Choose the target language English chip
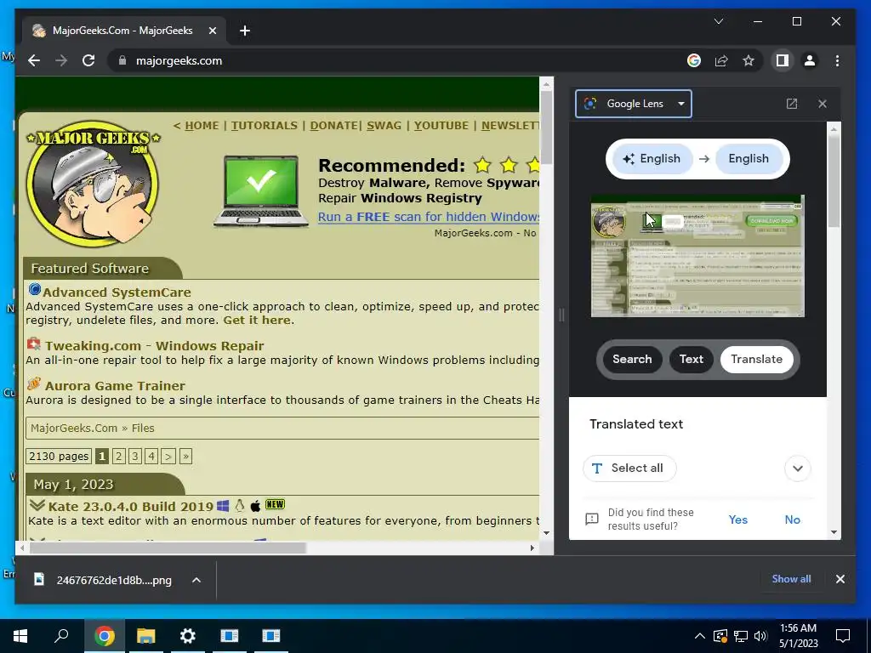The height and width of the screenshot is (653, 871). tap(749, 159)
